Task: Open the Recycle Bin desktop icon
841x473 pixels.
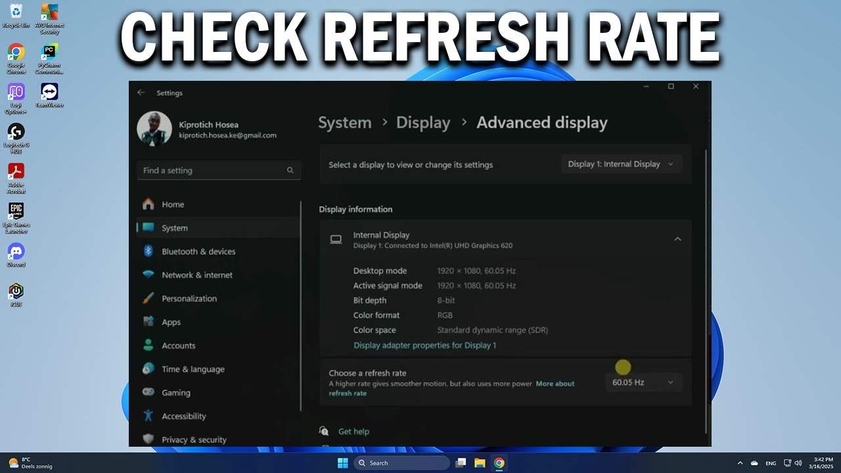Action: click(x=16, y=16)
